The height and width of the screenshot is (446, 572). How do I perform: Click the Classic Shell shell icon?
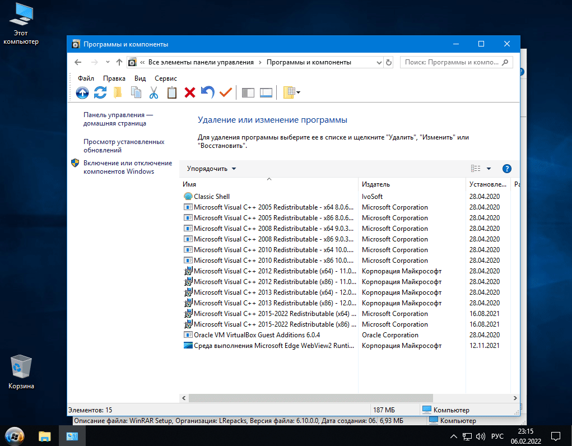[188, 196]
